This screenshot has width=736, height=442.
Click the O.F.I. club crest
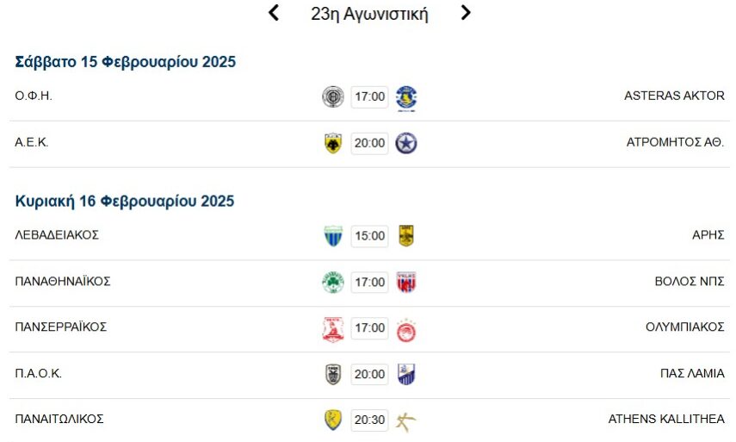332,96
